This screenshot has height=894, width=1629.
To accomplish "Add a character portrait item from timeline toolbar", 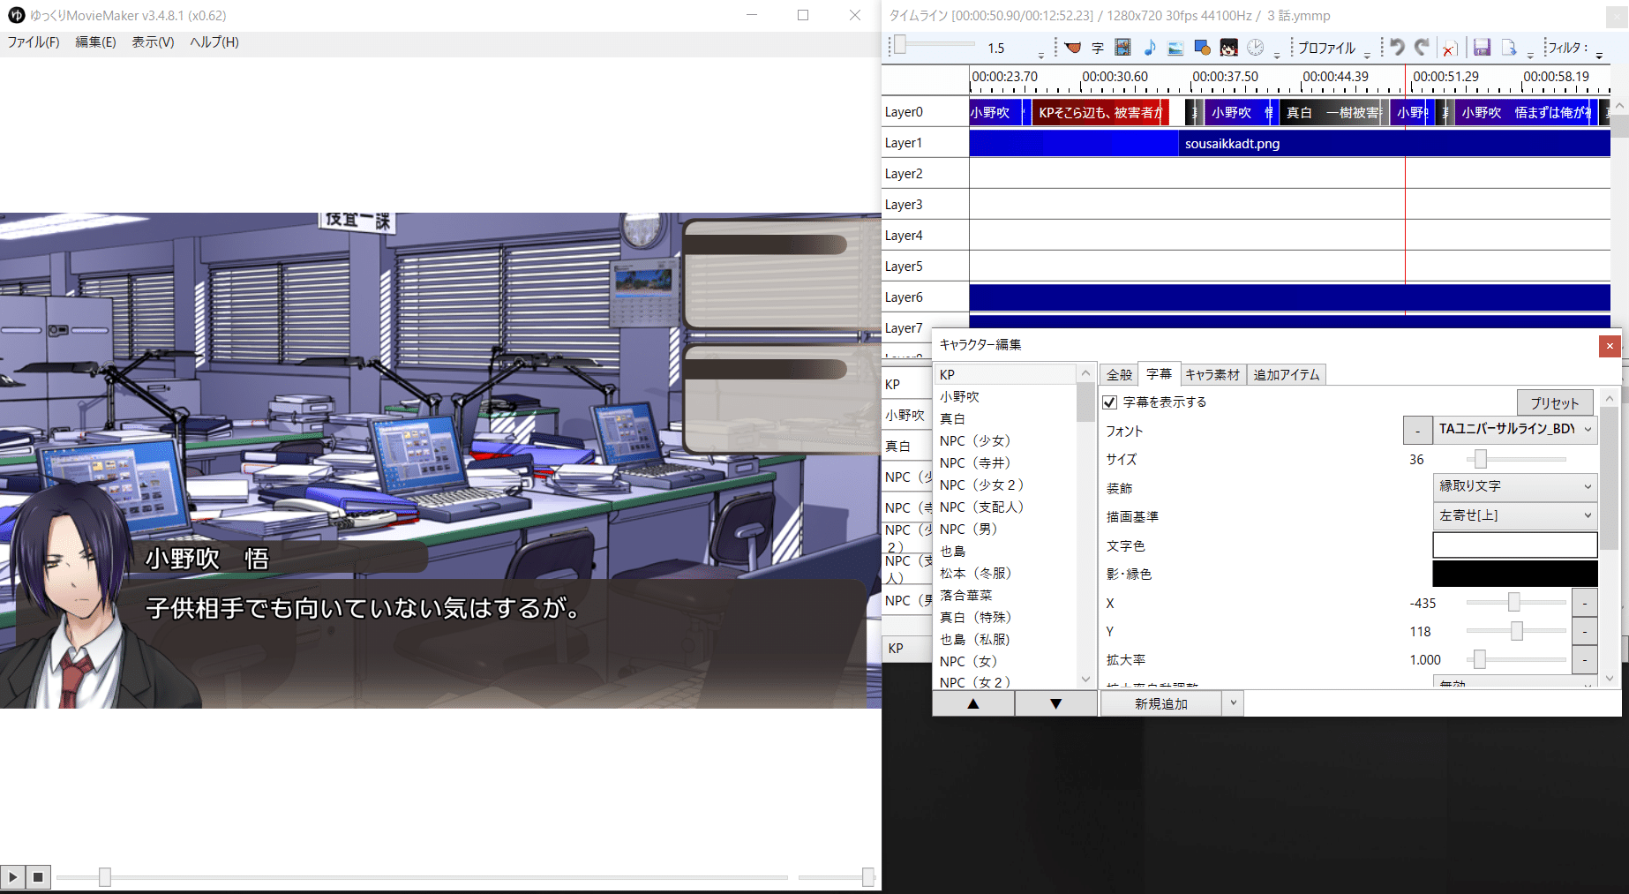I will pos(1228,48).
